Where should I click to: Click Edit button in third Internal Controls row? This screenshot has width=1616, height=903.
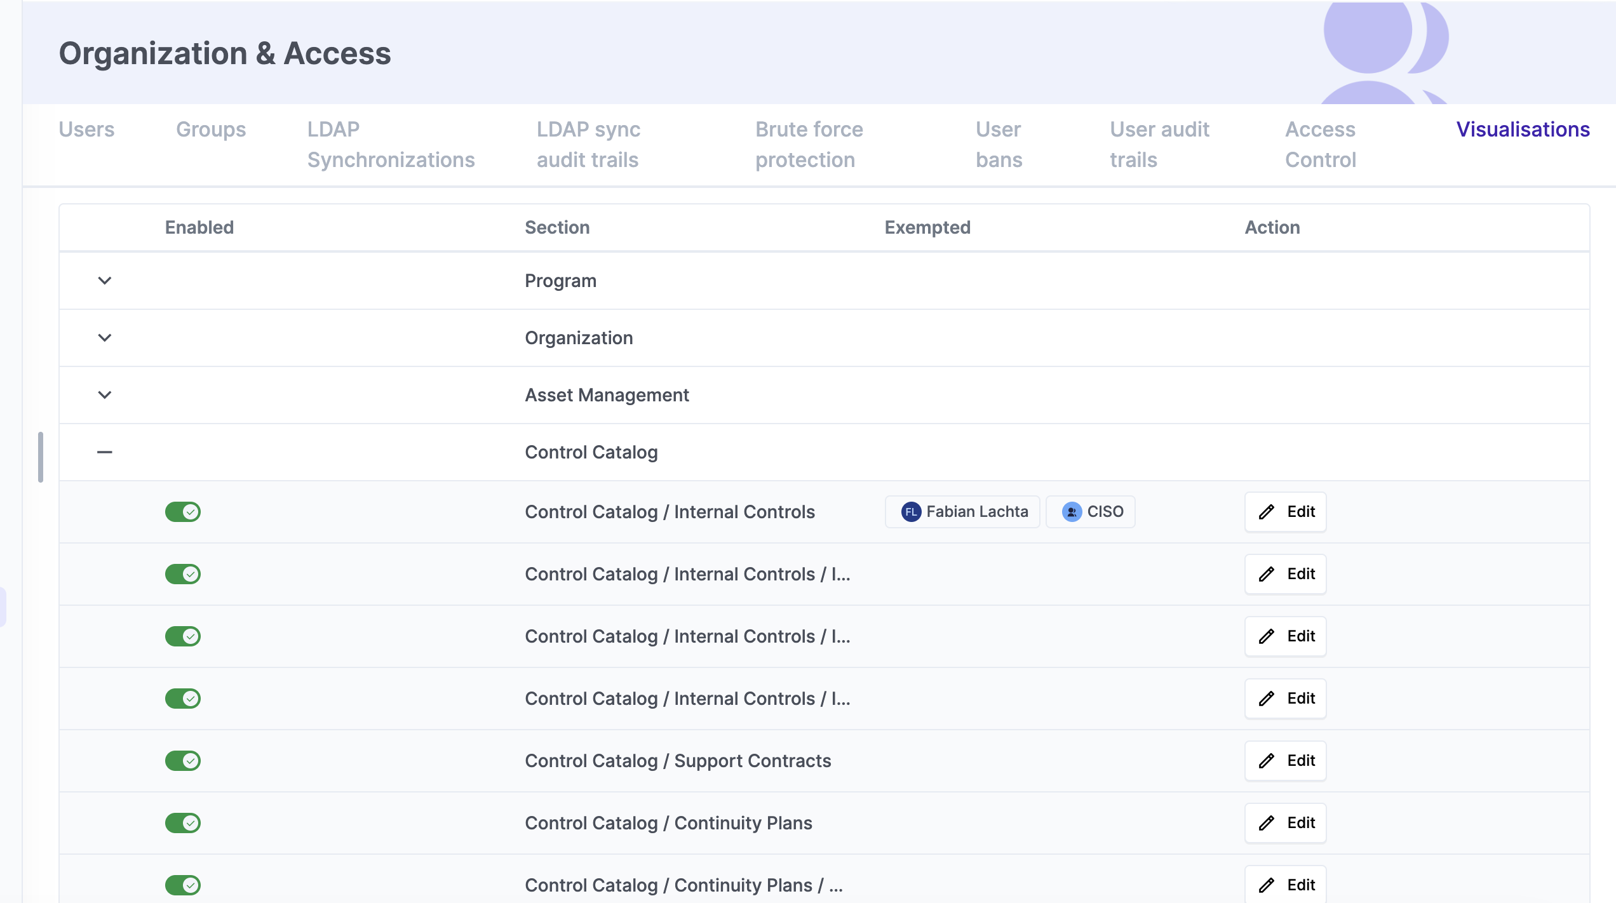1286,636
